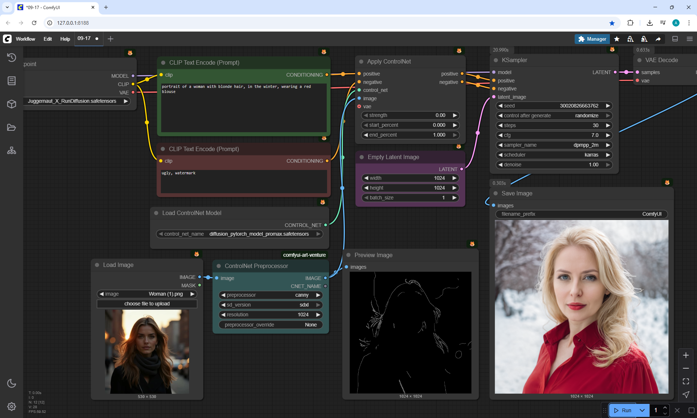Click the fit view canvas icon
The height and width of the screenshot is (418, 697).
tap(686, 381)
